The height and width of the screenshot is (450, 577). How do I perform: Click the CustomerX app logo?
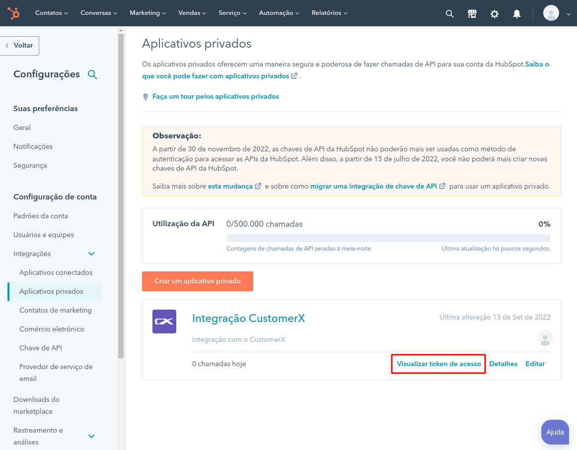tap(164, 321)
